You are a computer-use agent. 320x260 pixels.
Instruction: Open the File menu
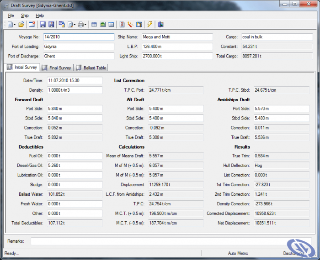pyautogui.click(x=11, y=16)
